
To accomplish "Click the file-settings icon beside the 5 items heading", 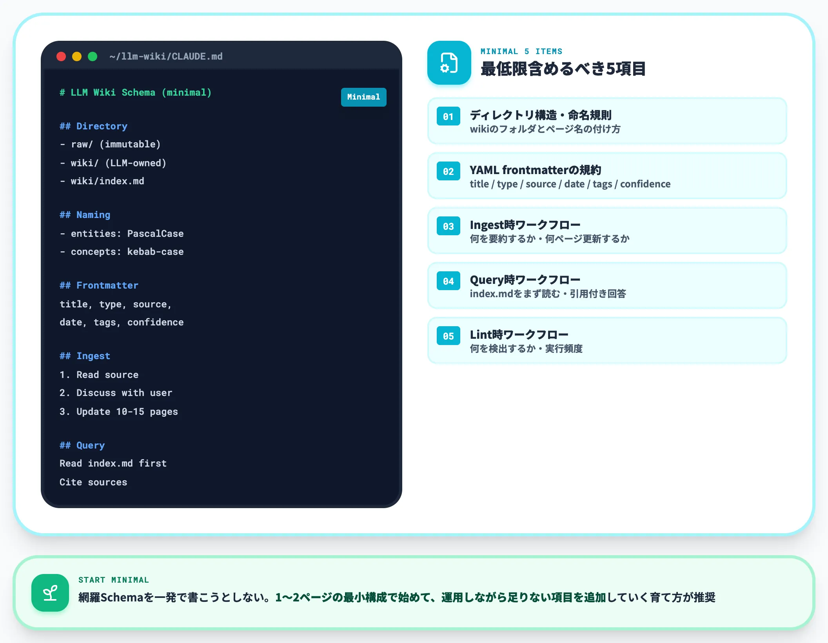I will pos(449,63).
